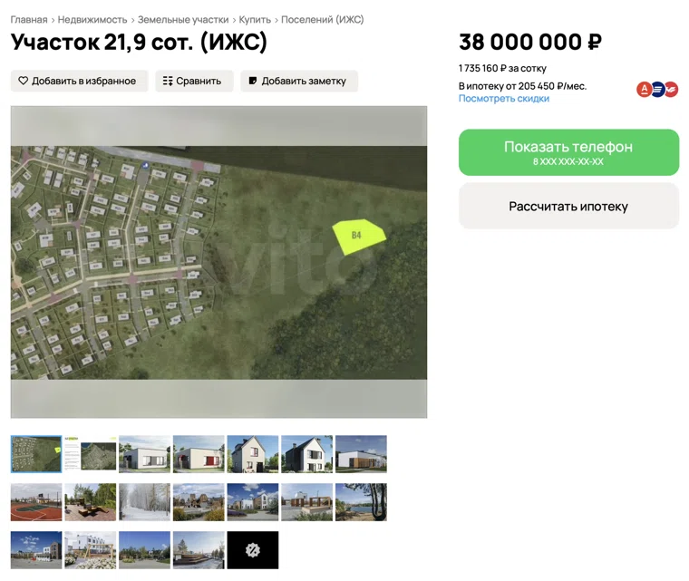Viewport: 689px width, 581px height.
Task: Click the yellow B4 plot marker on map
Action: tap(359, 237)
